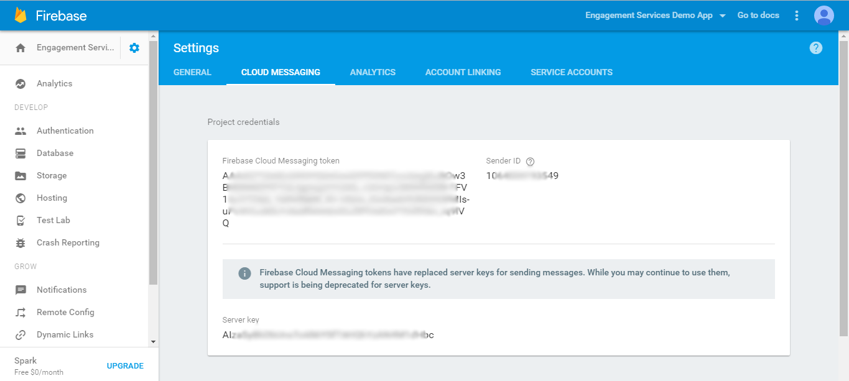Click the Firebase wordmark text
The width and height of the screenshot is (849, 381).
pyautogui.click(x=61, y=16)
